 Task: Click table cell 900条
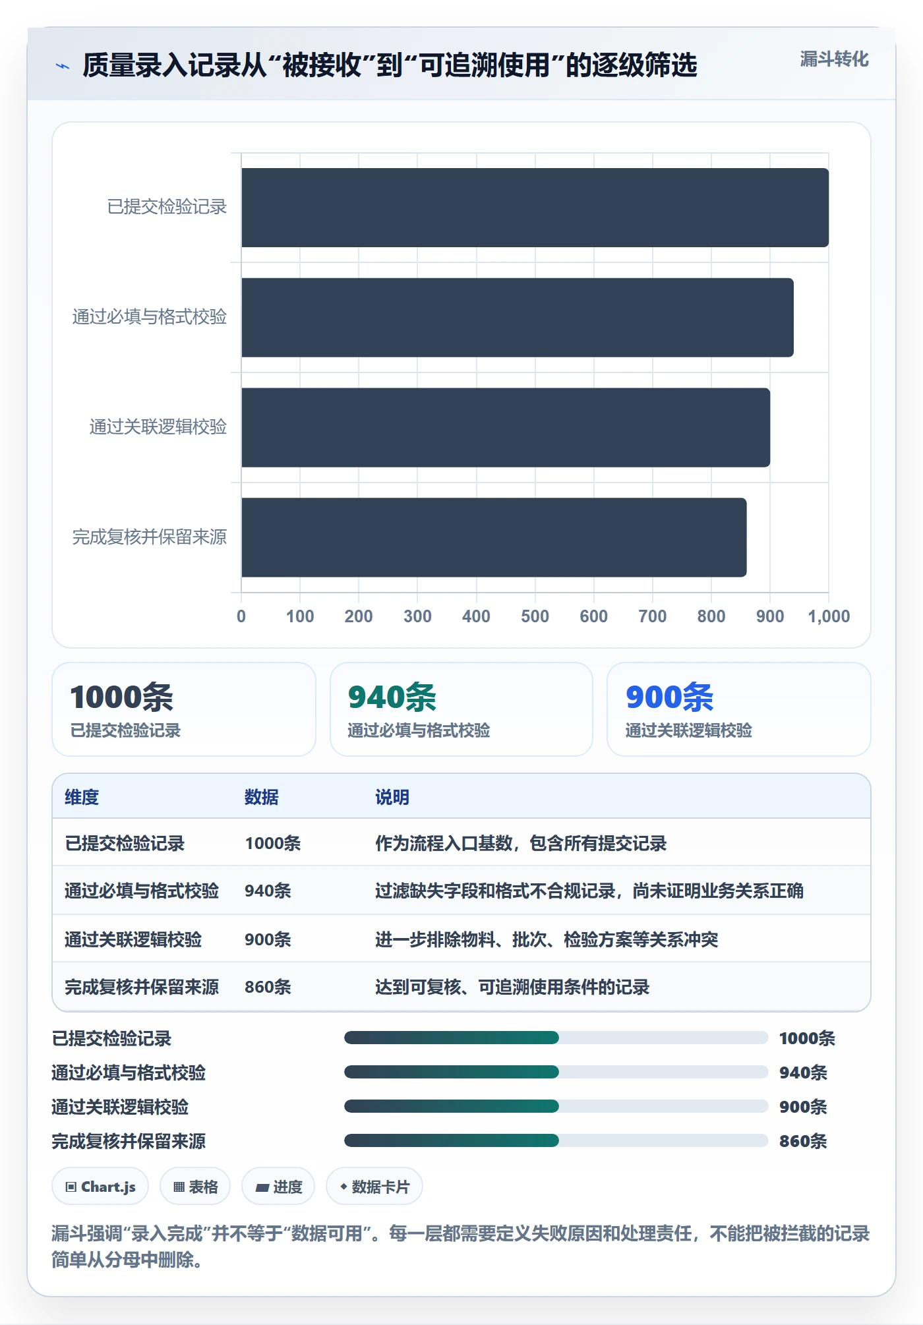click(268, 939)
